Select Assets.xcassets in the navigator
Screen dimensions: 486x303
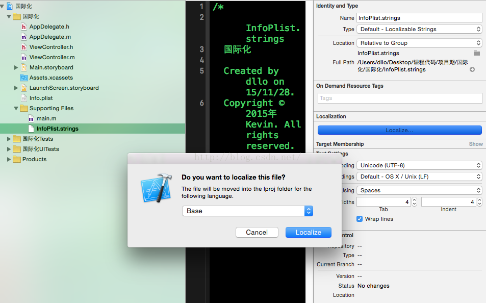51,78
